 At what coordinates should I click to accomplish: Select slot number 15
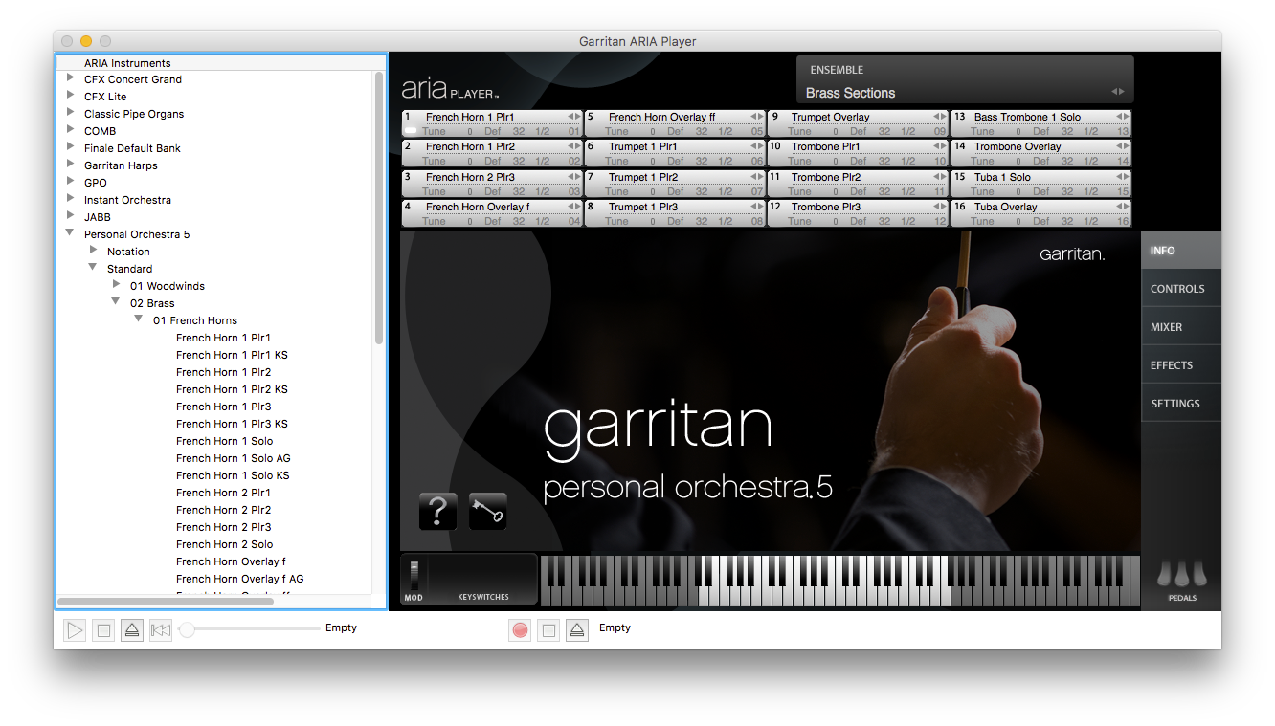959,177
